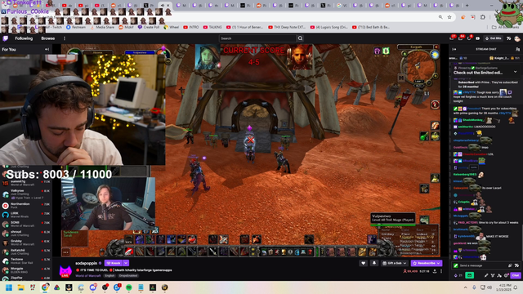Open the Windows Start menu

coord(9,287)
